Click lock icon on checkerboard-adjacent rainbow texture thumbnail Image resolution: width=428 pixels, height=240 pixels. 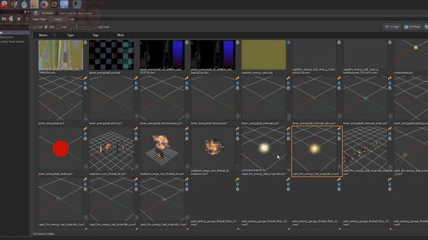[x=85, y=43]
